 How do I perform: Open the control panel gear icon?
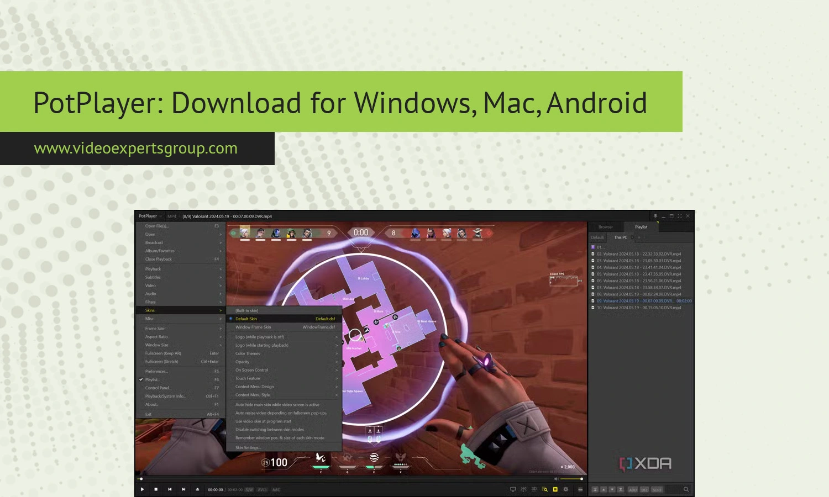pyautogui.click(x=566, y=489)
